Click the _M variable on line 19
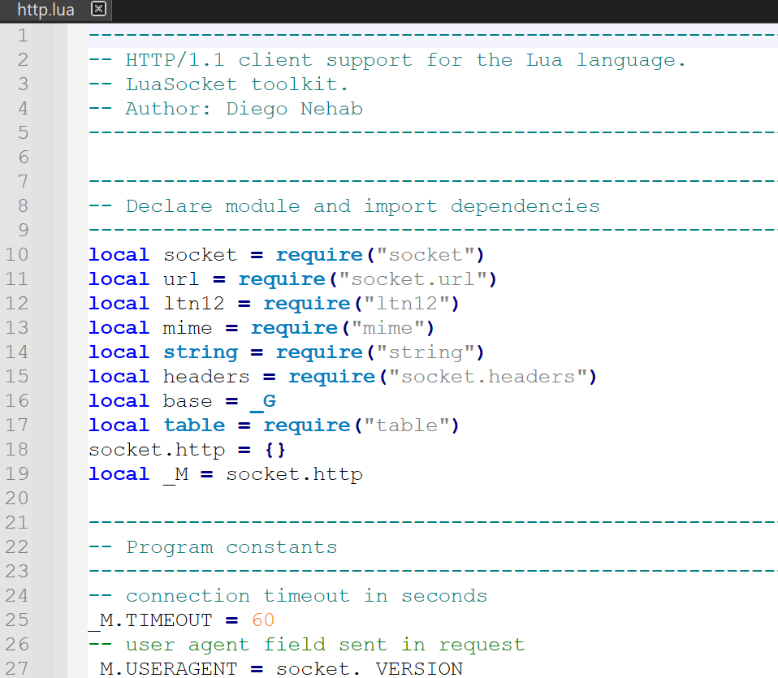 176,475
